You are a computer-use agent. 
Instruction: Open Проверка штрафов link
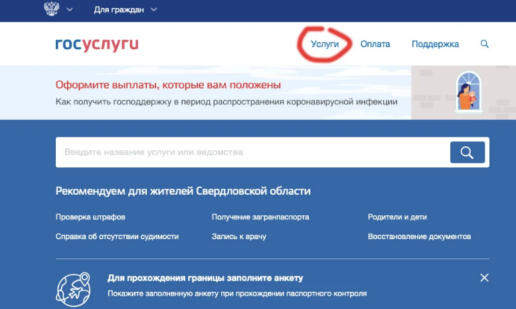coord(90,217)
